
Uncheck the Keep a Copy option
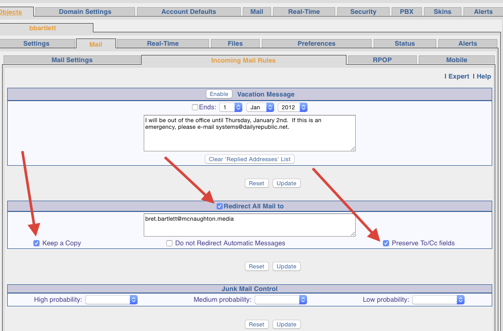36,243
